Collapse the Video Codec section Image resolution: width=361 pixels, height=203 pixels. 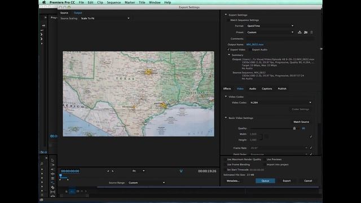(226, 96)
